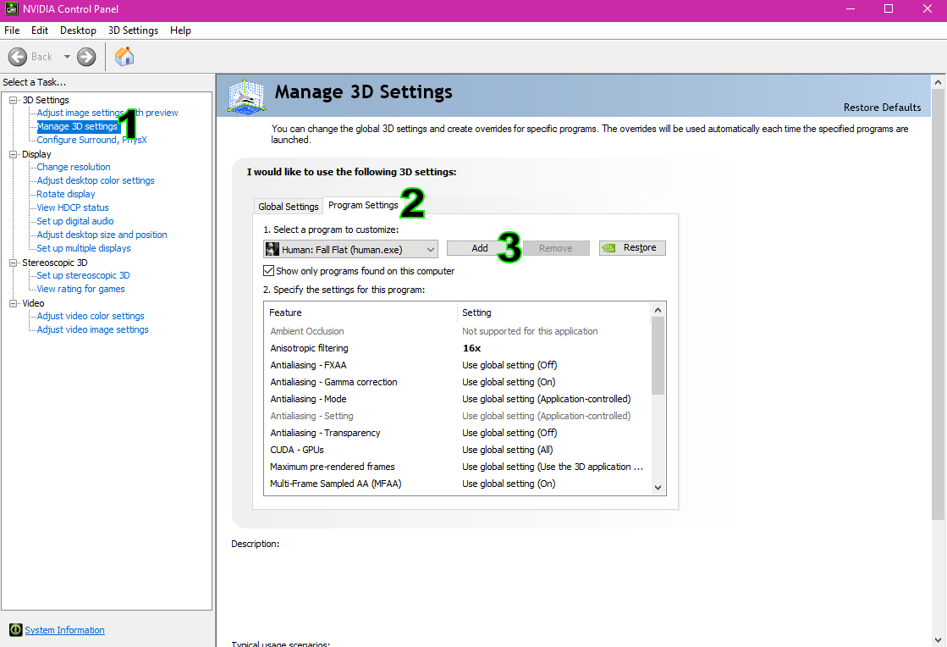Select Manage 3D settings in tree
The image size is (947, 647).
(77, 126)
